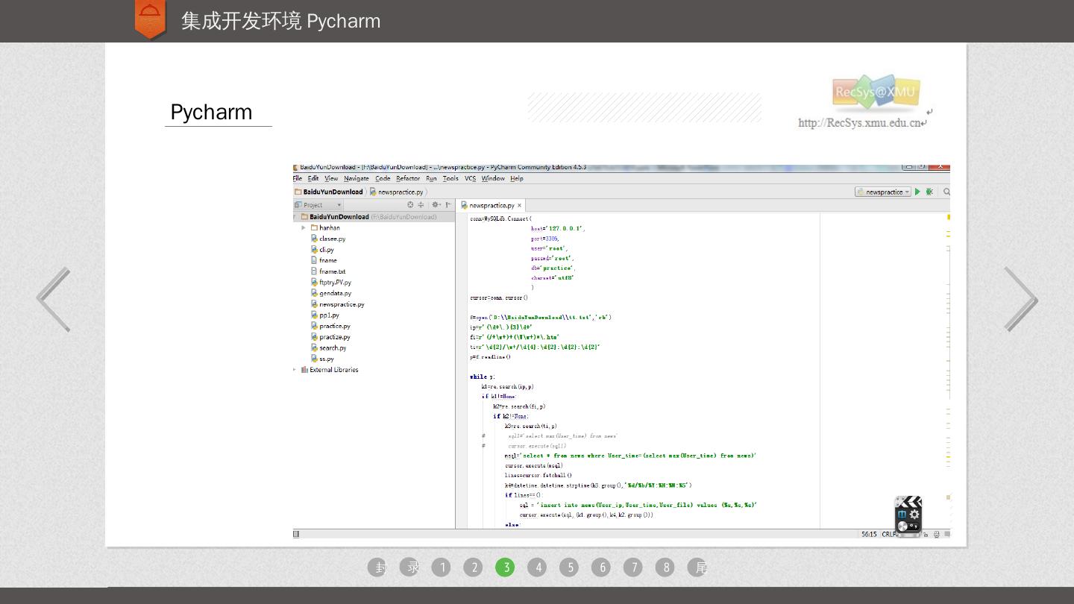
Task: Click the Debug bug icon
Action: pos(929,192)
